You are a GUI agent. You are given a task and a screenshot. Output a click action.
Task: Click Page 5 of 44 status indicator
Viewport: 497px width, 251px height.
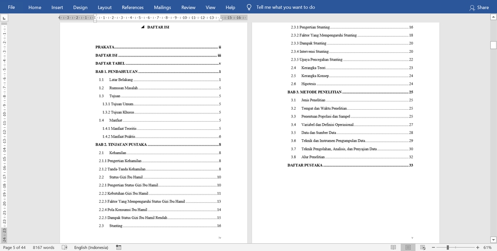coord(14,247)
